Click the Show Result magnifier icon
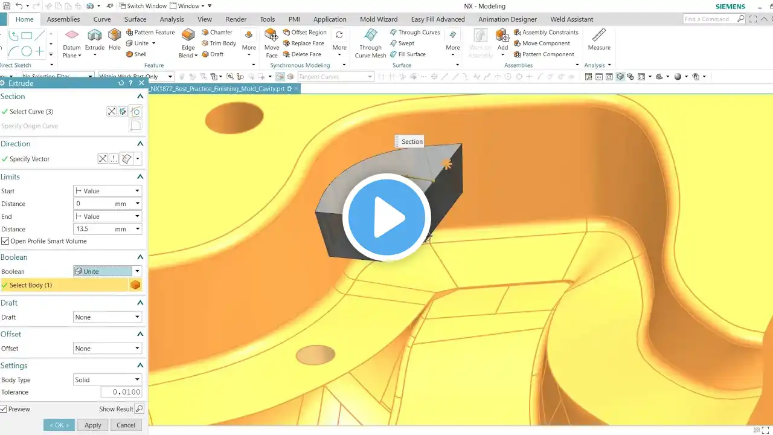Image resolution: width=773 pixels, height=435 pixels. click(139, 409)
